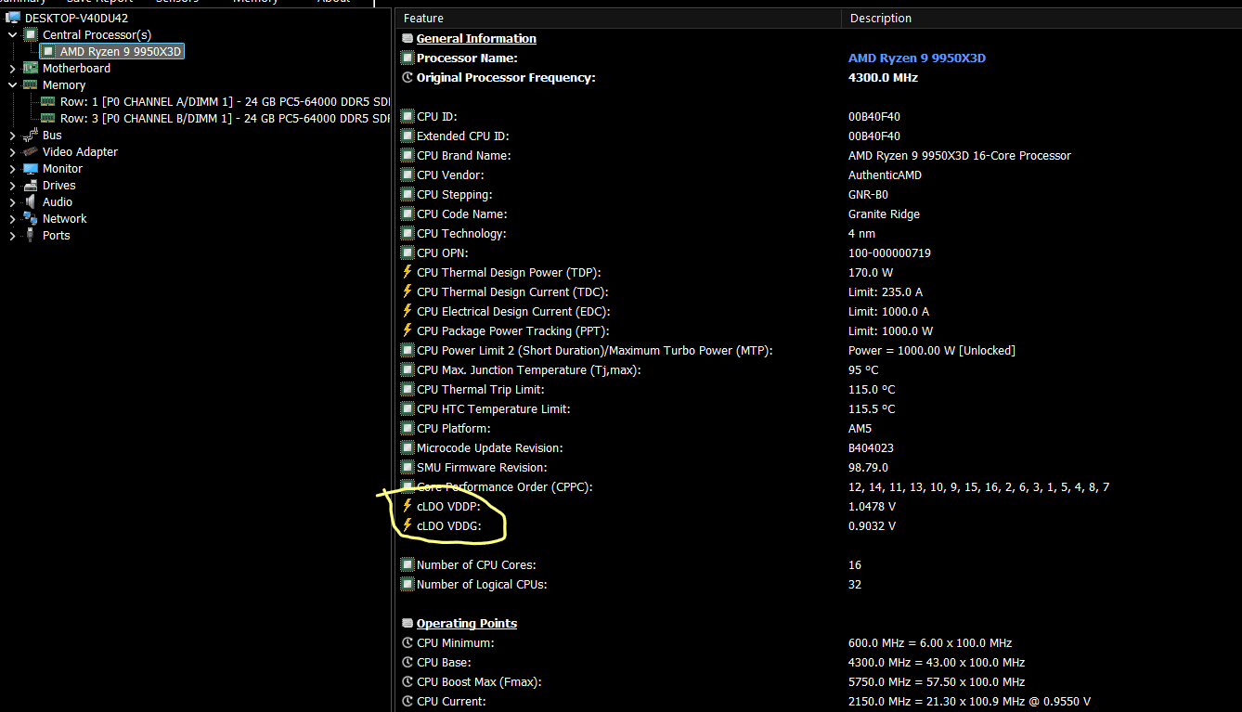The height and width of the screenshot is (712, 1242).
Task: Click the Motherboard board icon in the tree
Action: coord(31,68)
